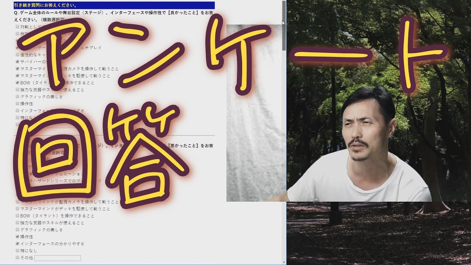Tick 特になし in the 悪かったこと list
The image size is (471, 265).
tap(17, 251)
